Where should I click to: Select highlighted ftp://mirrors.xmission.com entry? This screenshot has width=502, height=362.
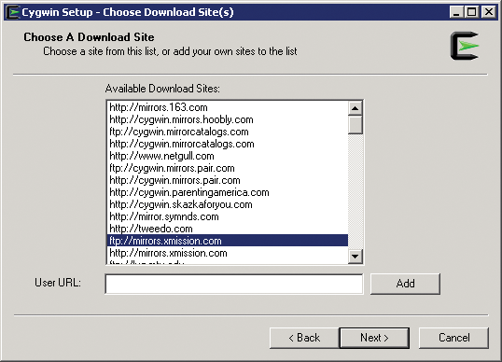coord(228,241)
